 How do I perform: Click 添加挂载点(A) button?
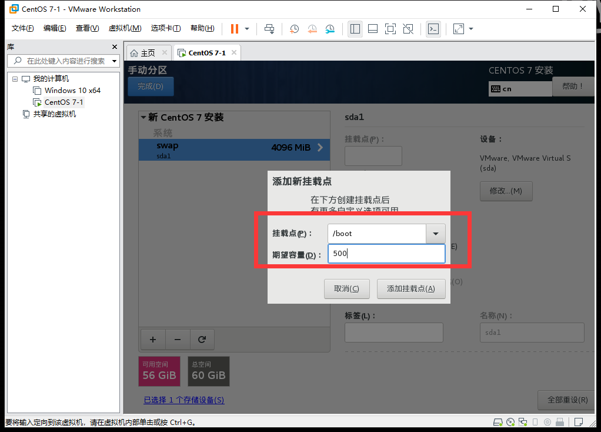(x=411, y=289)
